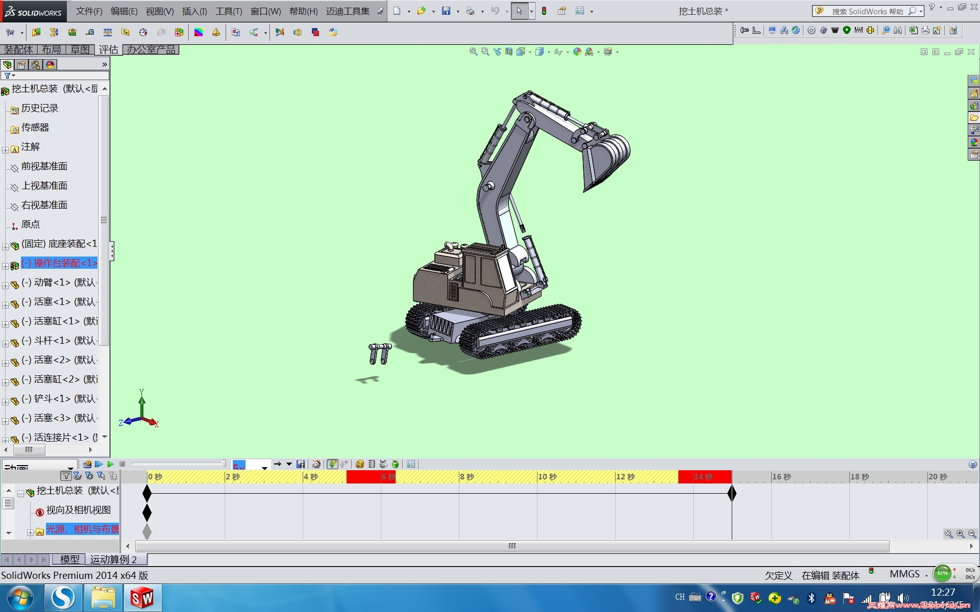Toggle the timeline filter funnel button
The width and height of the screenshot is (980, 612).
click(66, 476)
